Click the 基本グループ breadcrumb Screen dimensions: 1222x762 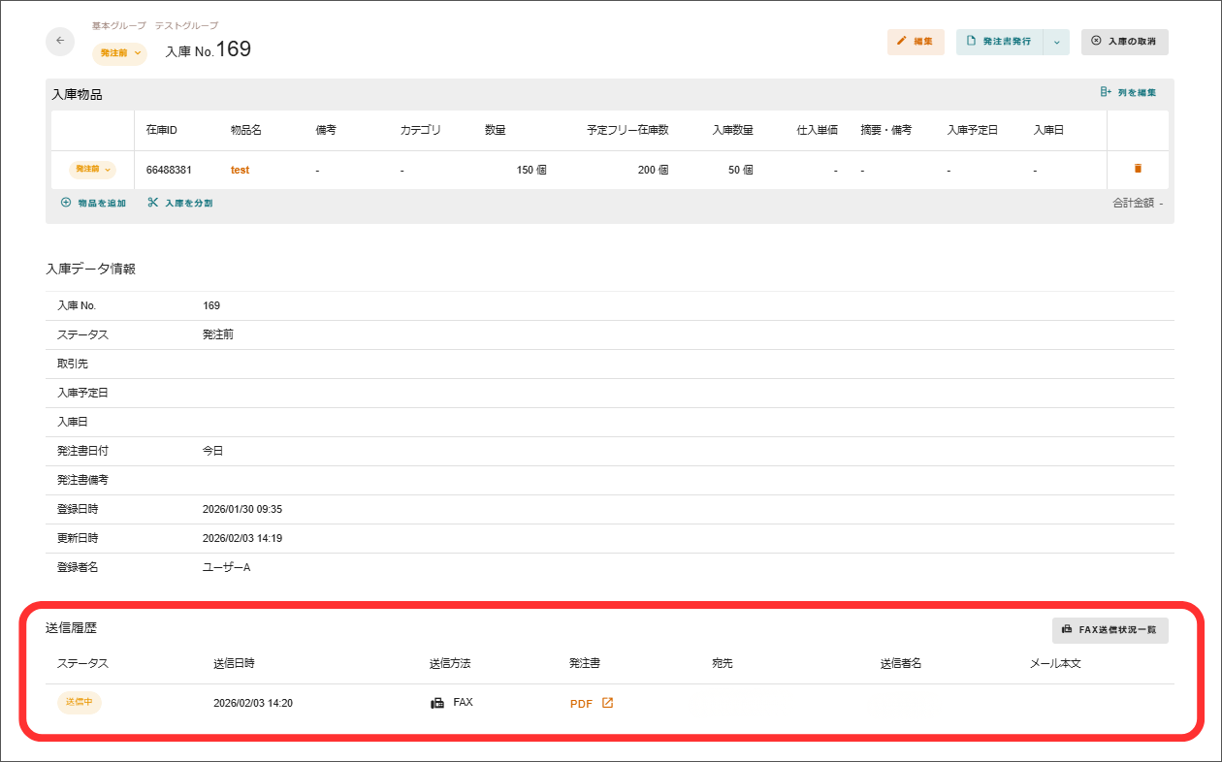click(x=118, y=25)
